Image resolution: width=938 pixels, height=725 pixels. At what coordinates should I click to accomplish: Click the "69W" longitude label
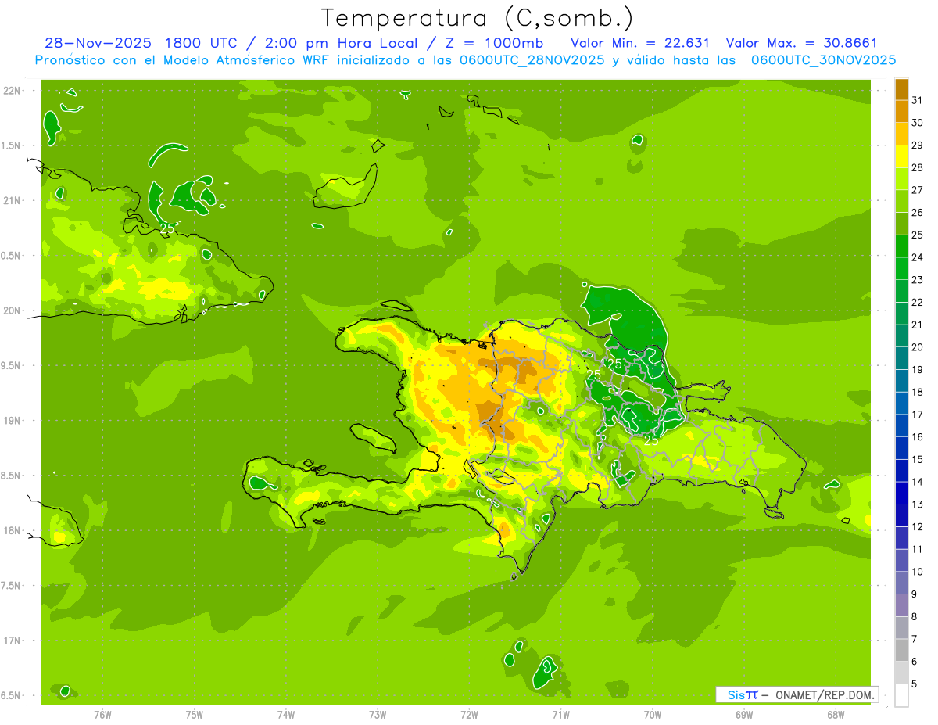click(743, 714)
